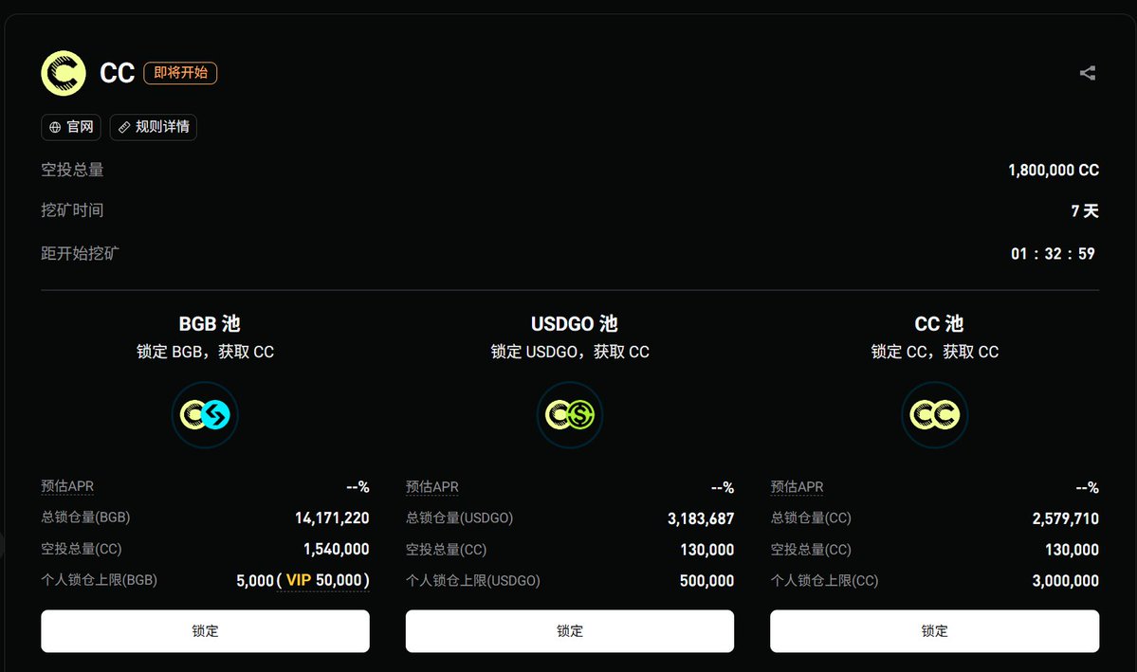
Task: Click 锁定 button in CC pool
Action: (935, 630)
